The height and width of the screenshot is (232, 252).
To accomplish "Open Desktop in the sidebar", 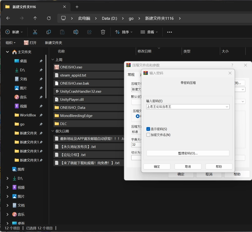I will pyautogui.click(x=23, y=61).
